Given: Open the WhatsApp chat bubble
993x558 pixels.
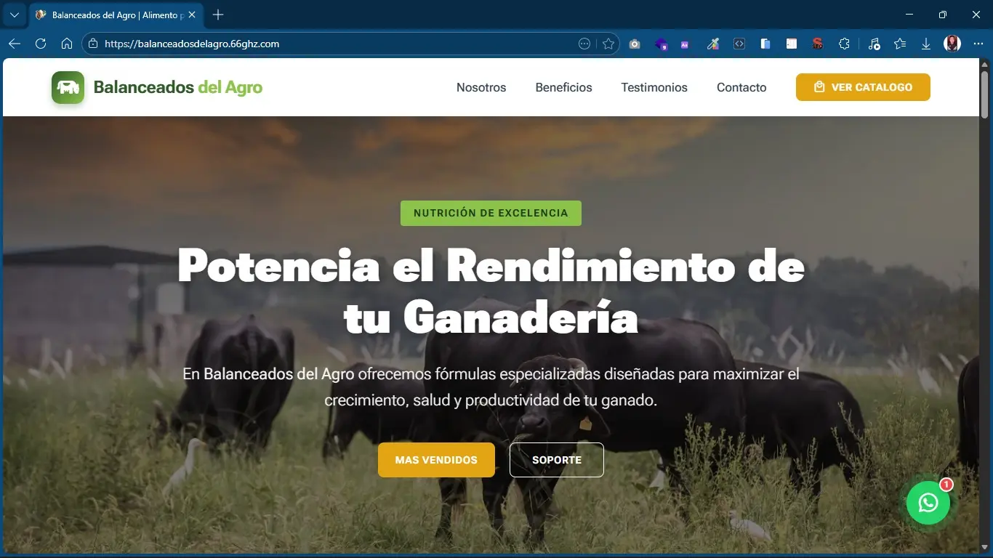Looking at the screenshot, I should [928, 502].
